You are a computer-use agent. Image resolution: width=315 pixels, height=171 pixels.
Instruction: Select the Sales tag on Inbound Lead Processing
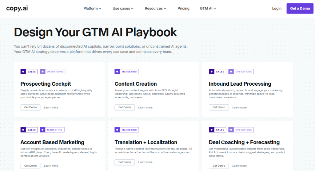click(217, 72)
